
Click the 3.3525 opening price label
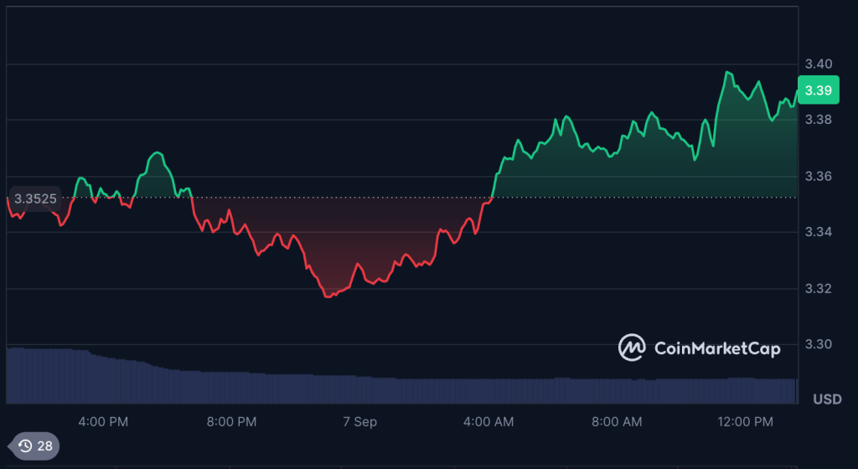click(35, 198)
